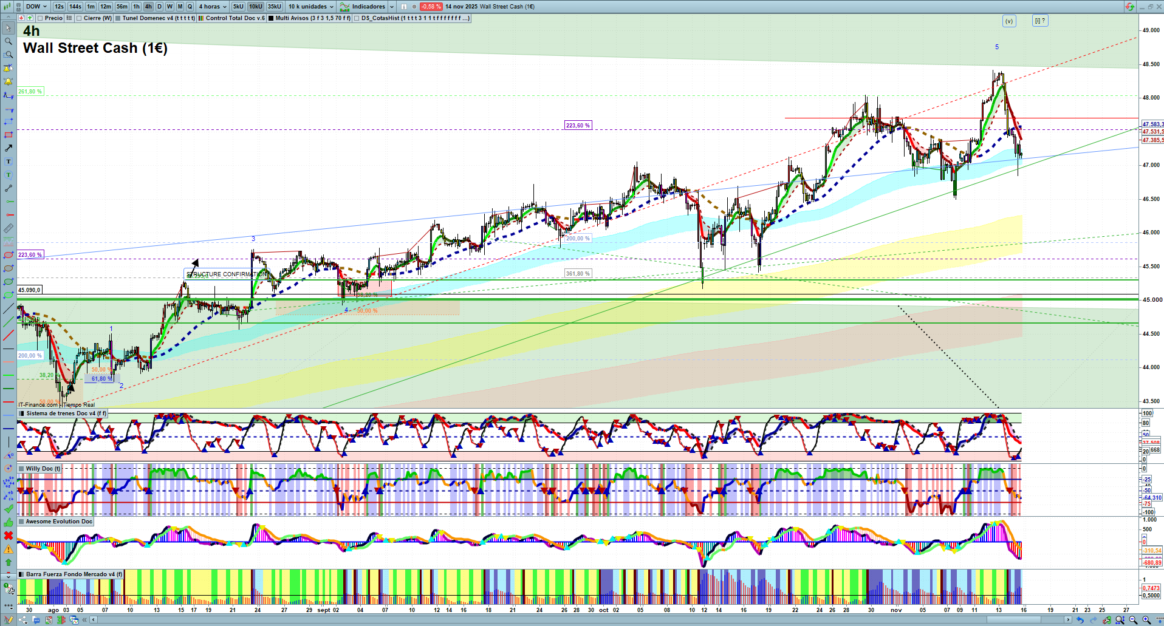The height and width of the screenshot is (626, 1164).
Task: Click the -0,58 % change indicator
Action: [x=431, y=7]
